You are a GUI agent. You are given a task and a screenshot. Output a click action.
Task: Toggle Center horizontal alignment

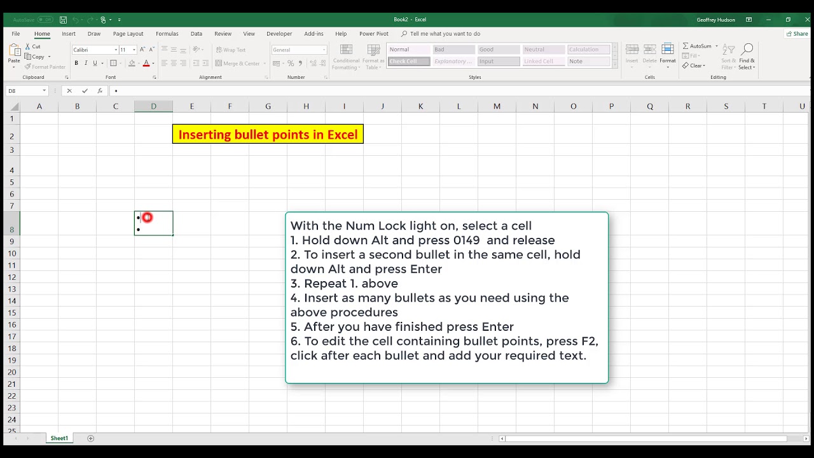coord(174,63)
